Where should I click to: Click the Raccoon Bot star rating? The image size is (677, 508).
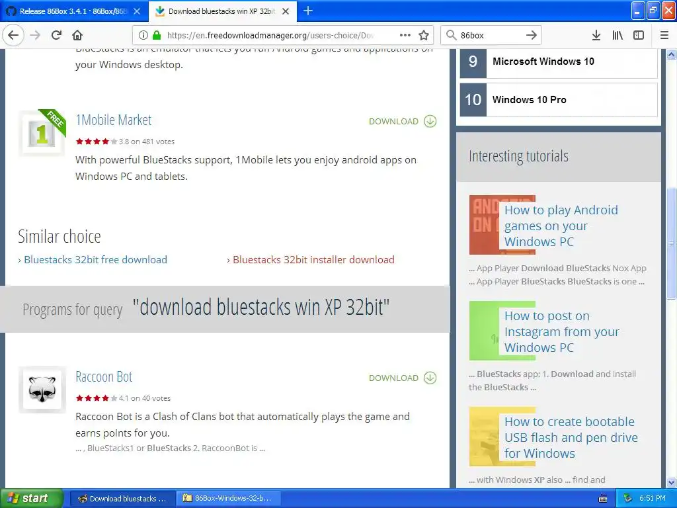point(97,398)
